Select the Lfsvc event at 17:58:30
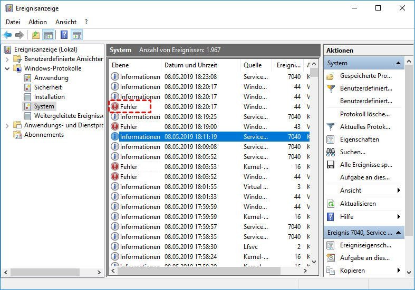This screenshot has height=290, width=415. pos(209,247)
